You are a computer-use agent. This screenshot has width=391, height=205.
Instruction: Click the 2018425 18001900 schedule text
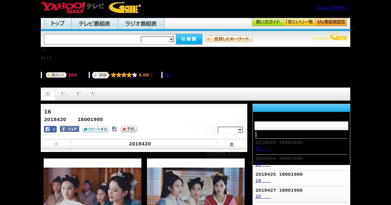(x=279, y=174)
